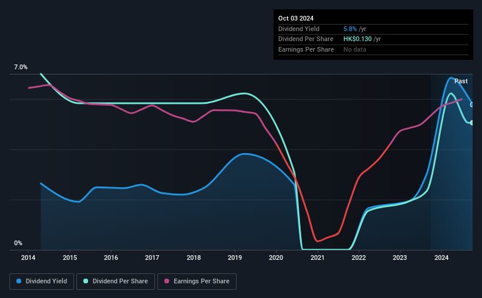Click the 2014 x-axis label

pyautogui.click(x=28, y=258)
